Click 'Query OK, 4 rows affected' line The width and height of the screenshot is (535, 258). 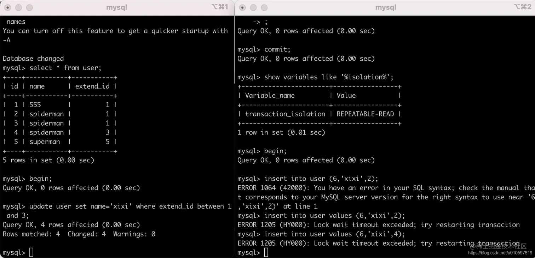click(71, 225)
